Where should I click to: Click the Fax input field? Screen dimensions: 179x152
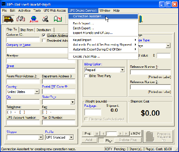pos(59,112)
